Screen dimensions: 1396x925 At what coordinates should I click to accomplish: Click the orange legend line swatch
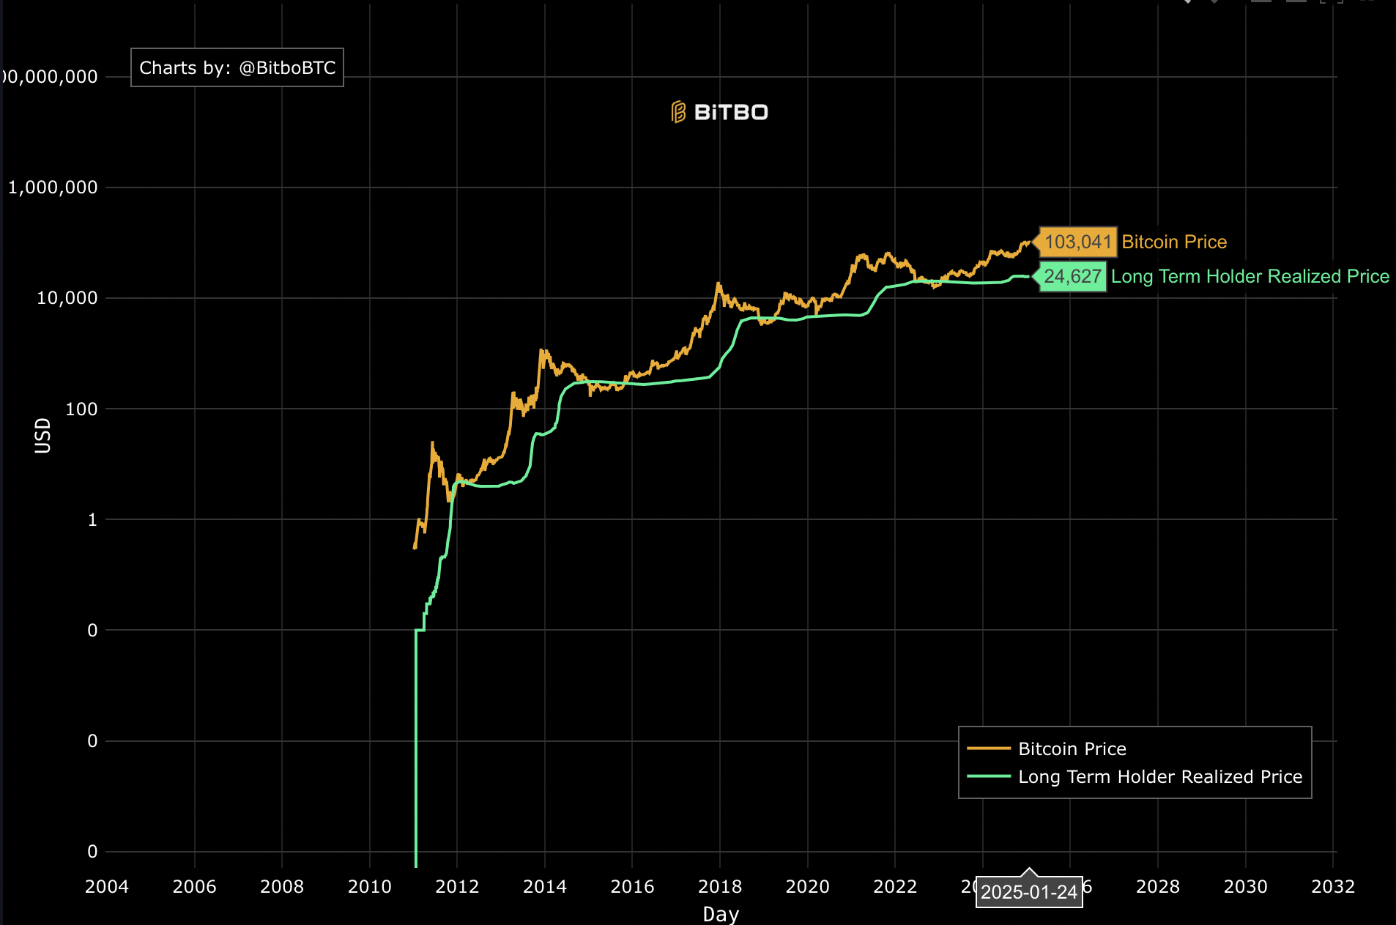988,748
